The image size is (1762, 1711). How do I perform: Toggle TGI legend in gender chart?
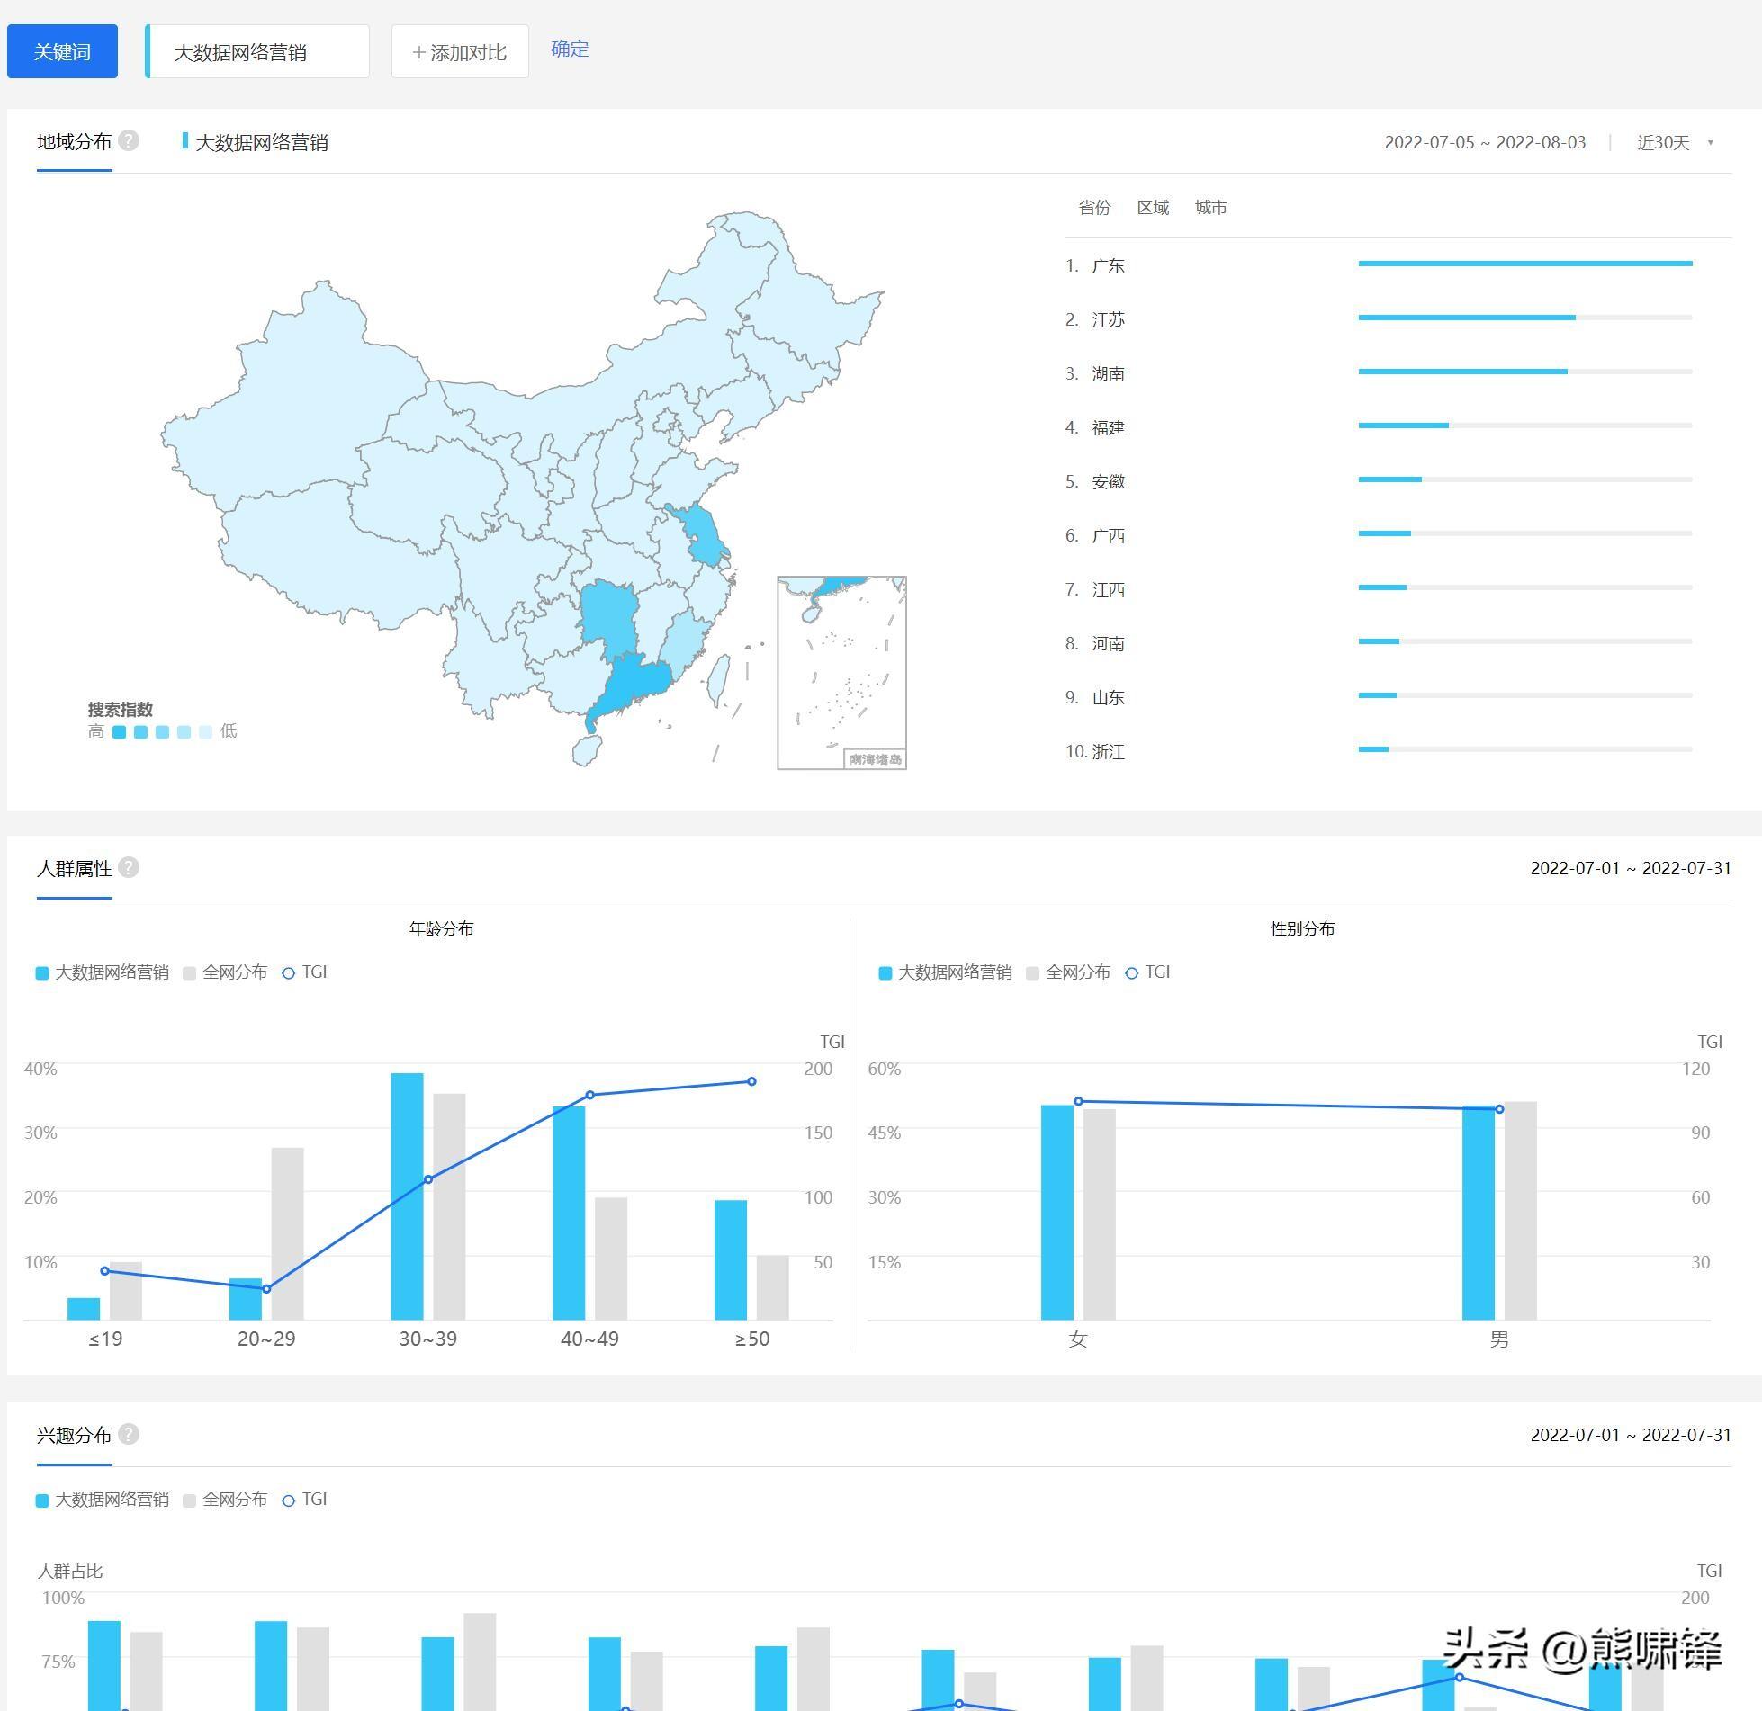tap(1148, 972)
